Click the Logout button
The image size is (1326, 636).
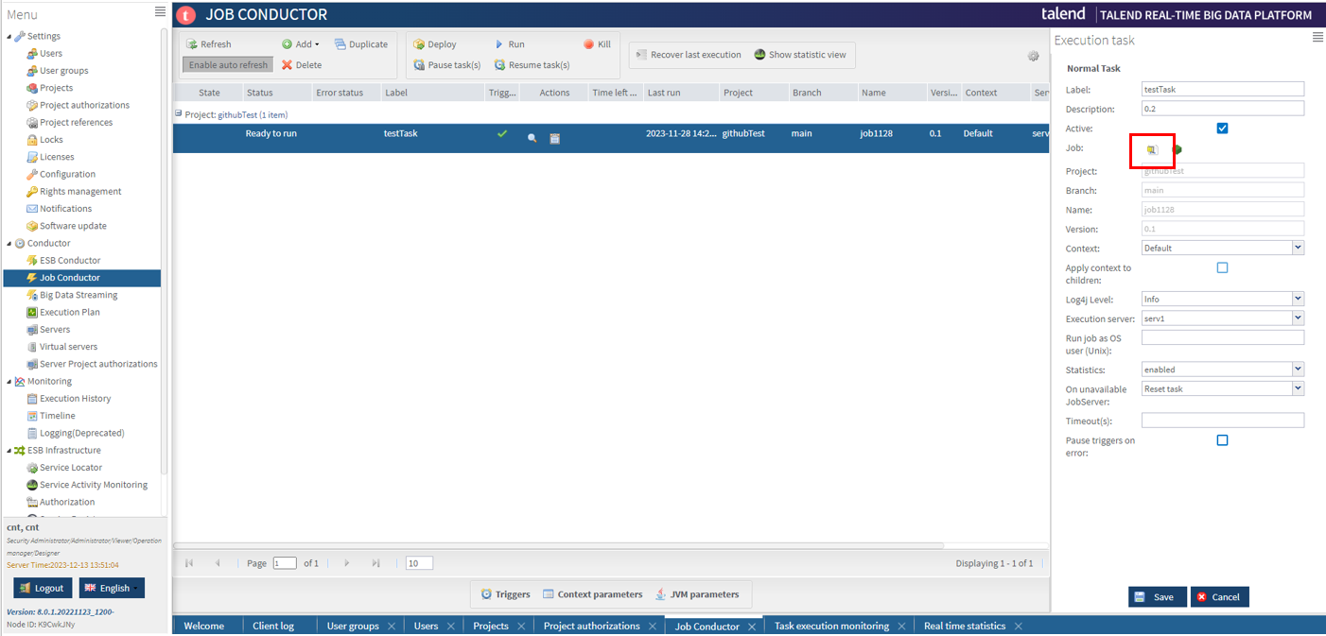[41, 588]
